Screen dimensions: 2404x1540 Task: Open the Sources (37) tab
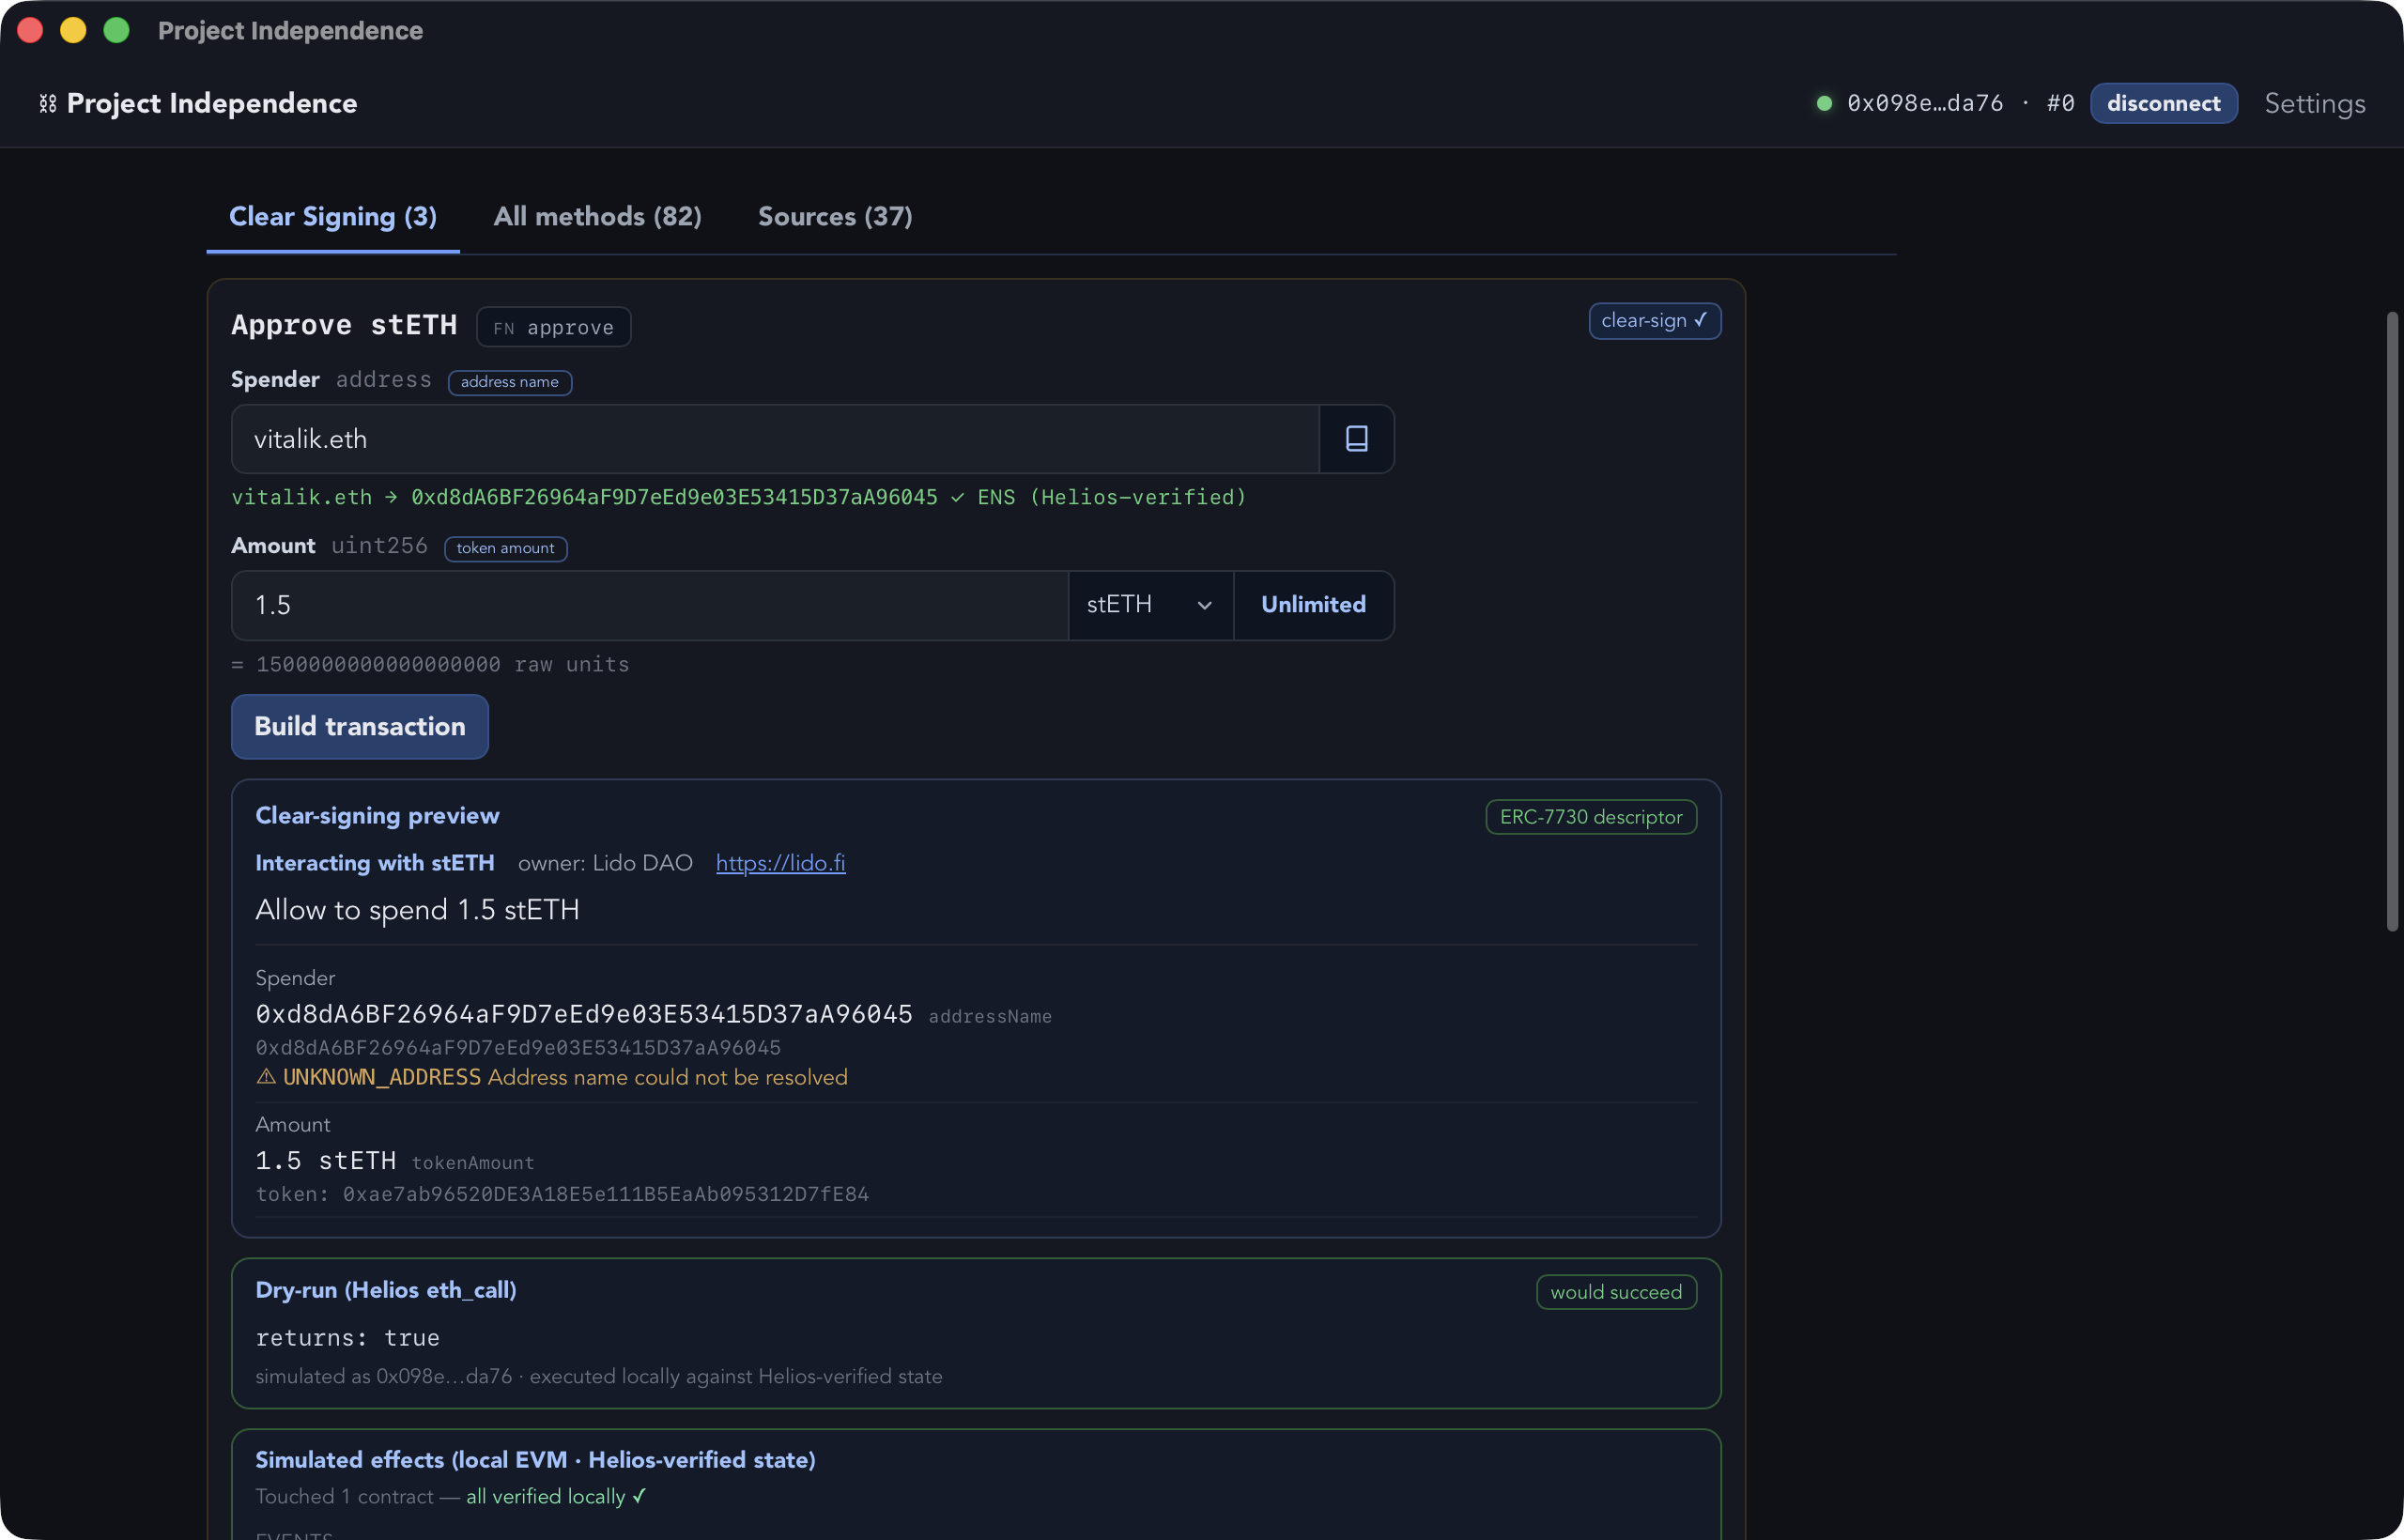[x=835, y=216]
